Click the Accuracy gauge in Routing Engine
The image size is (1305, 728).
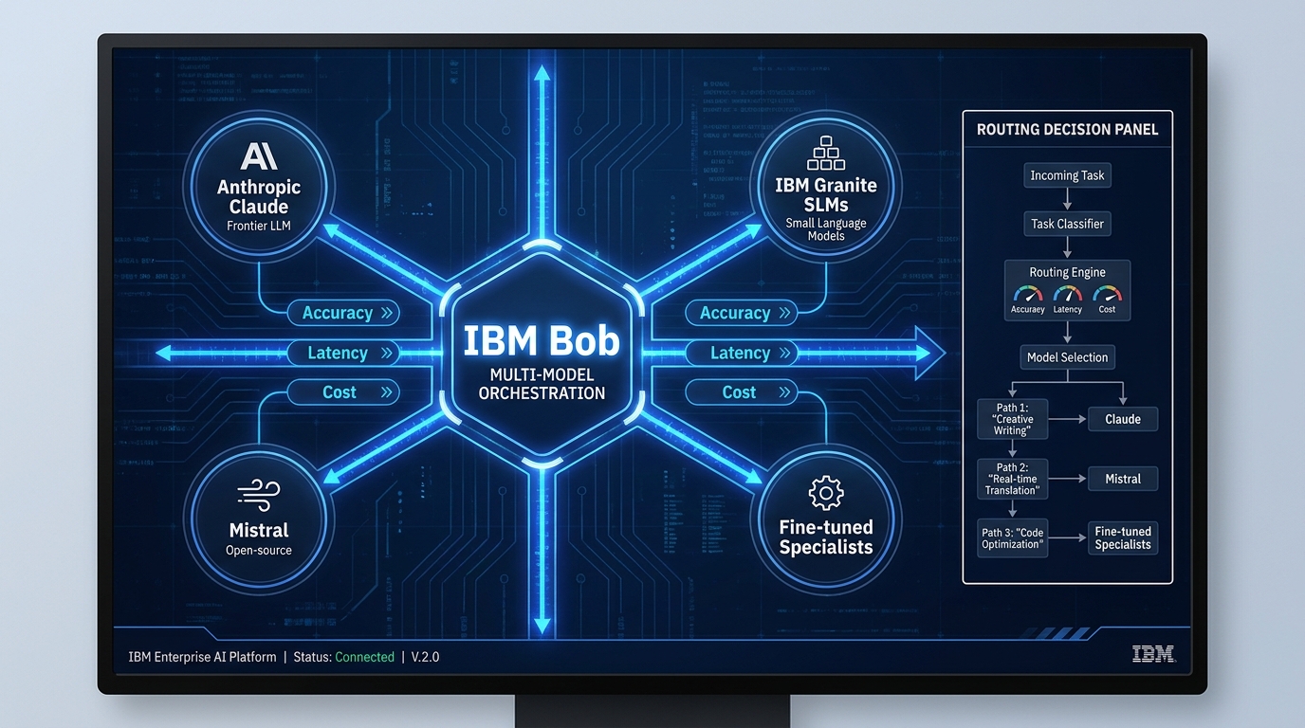click(1027, 296)
